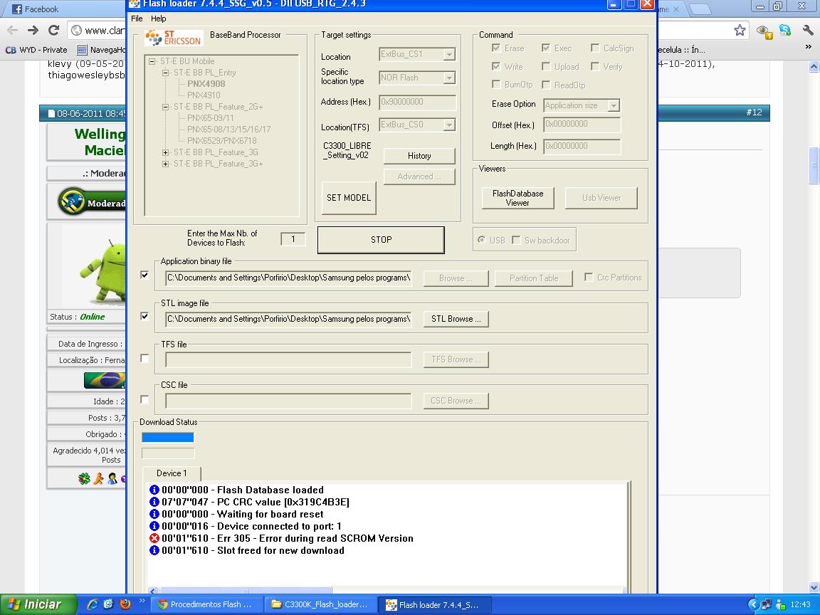
Task: Switch to Procedimentos Flash taskbar item
Action: (206, 604)
